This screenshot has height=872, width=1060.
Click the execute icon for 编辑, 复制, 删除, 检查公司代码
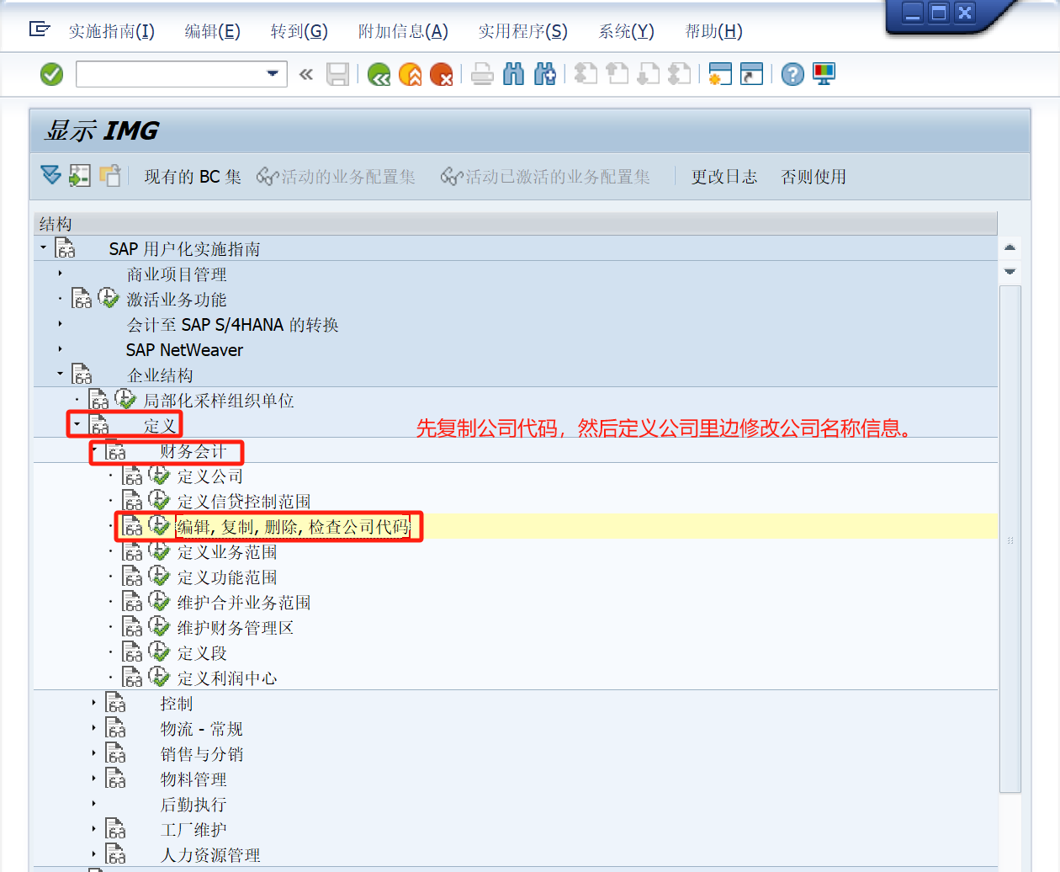[x=159, y=525]
